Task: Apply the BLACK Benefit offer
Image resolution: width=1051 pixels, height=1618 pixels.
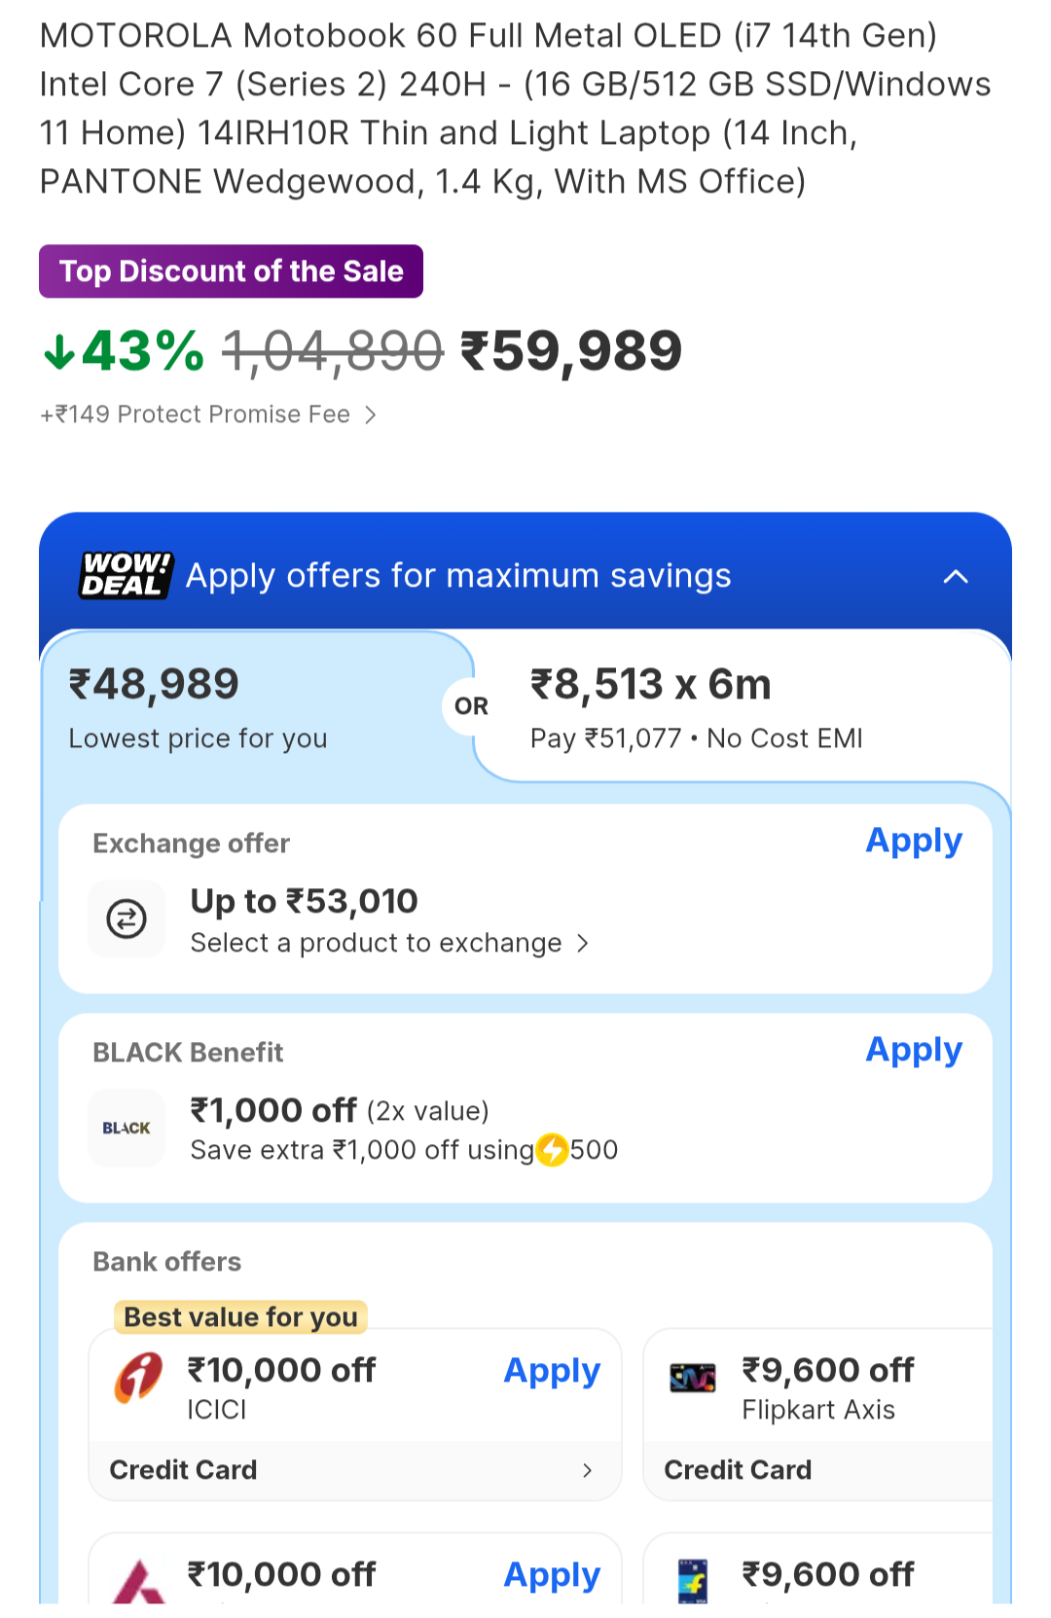Action: tap(913, 1050)
